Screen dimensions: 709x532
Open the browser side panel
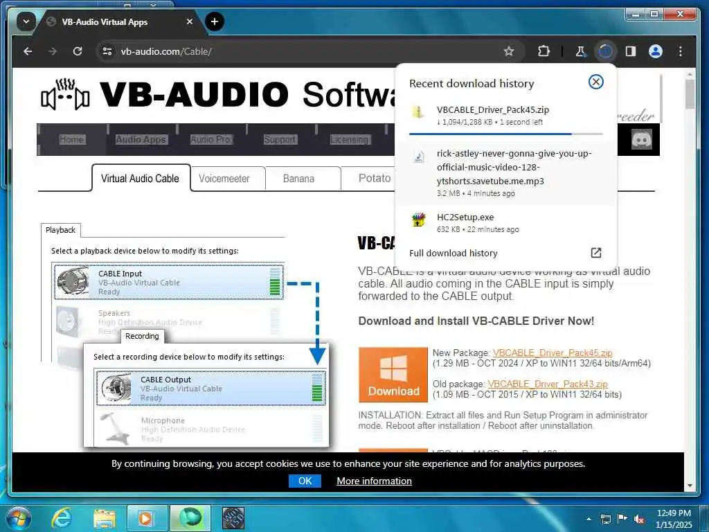pyautogui.click(x=630, y=51)
